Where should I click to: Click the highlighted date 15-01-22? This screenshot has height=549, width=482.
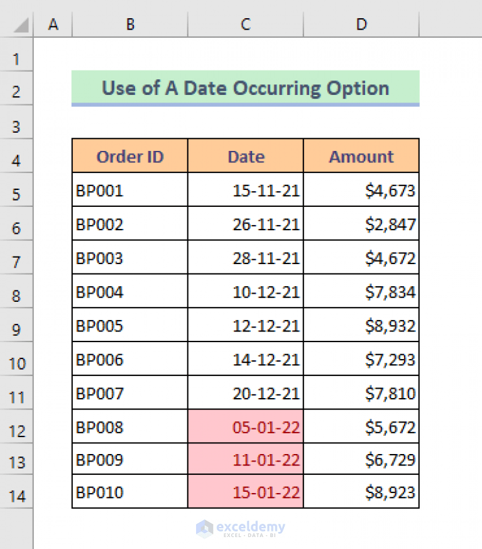click(245, 492)
